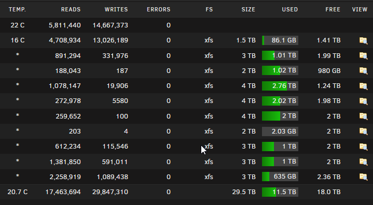Screen dimensions: 373x205
Task: Click reads value 203
Action: (x=75, y=131)
